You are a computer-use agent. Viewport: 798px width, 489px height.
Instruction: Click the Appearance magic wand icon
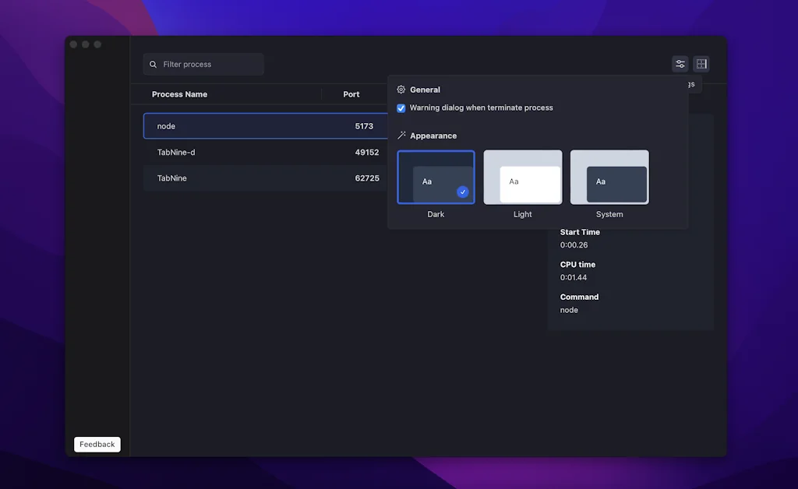pos(401,135)
